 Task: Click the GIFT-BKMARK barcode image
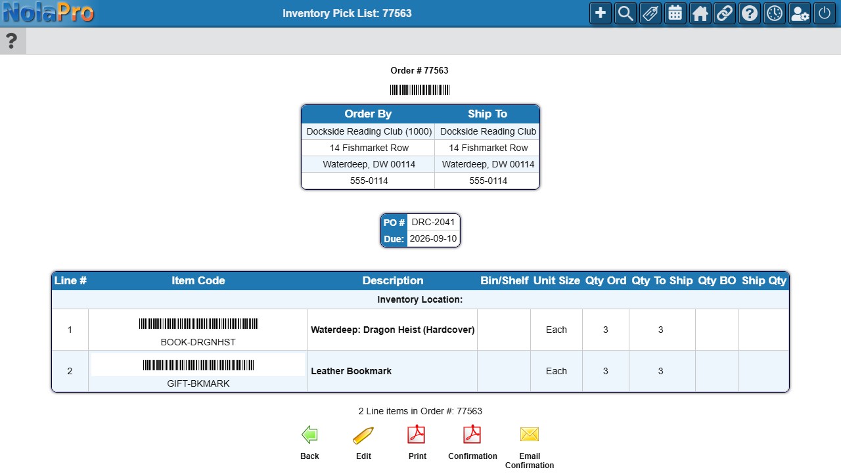tap(198, 365)
